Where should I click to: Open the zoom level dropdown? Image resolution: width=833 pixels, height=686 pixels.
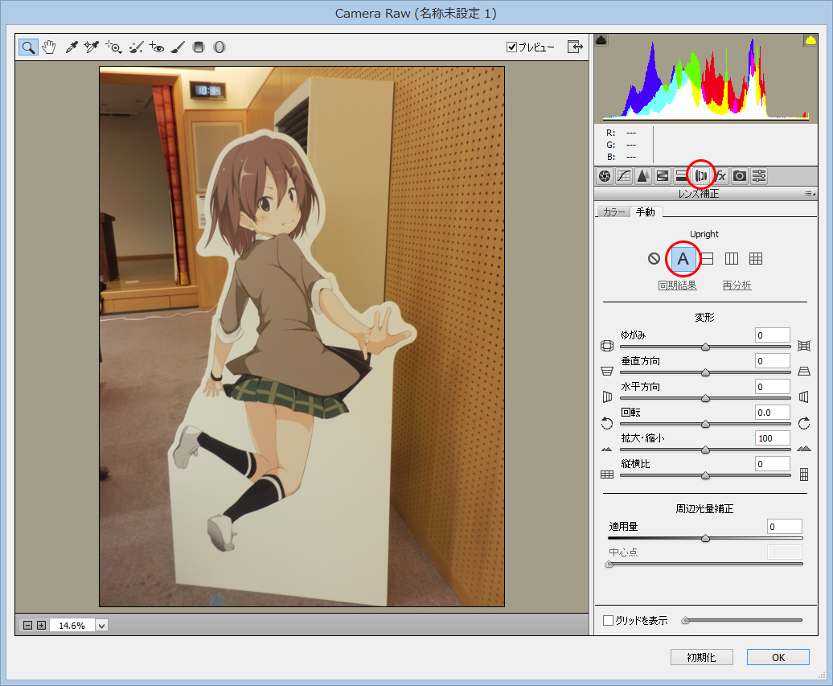(x=101, y=625)
